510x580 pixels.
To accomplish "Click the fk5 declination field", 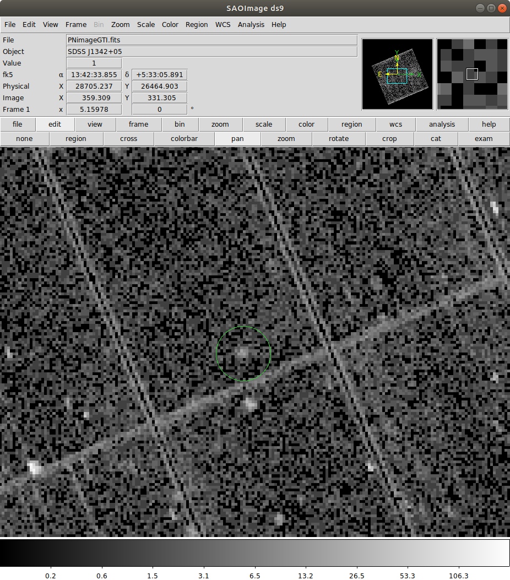I will coord(160,75).
